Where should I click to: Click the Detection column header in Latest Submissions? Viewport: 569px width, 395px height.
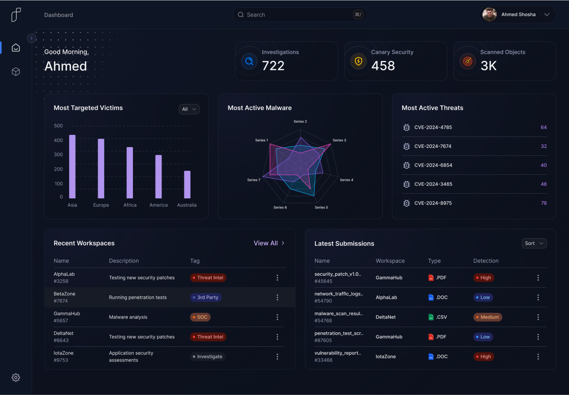486,261
